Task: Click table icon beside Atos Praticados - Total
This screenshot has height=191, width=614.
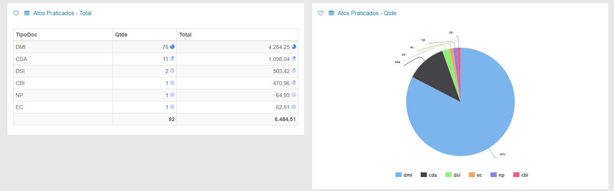Action: (27, 13)
